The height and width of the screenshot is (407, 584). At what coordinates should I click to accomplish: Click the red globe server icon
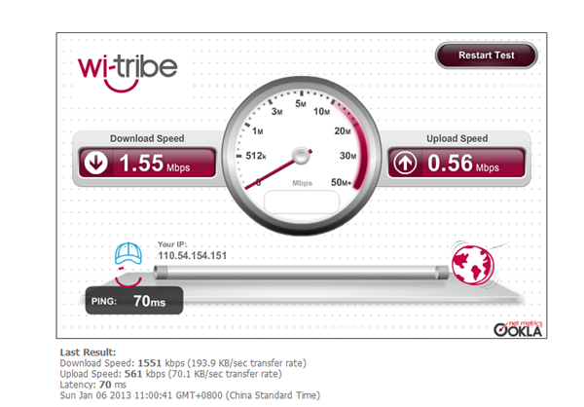click(x=473, y=265)
